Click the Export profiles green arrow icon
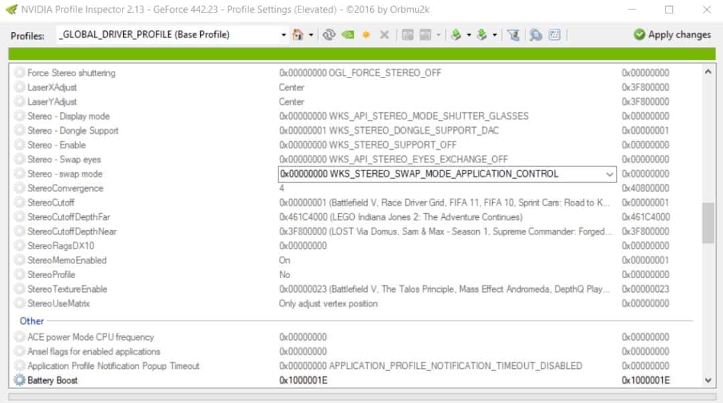723x403 pixels. point(456,35)
